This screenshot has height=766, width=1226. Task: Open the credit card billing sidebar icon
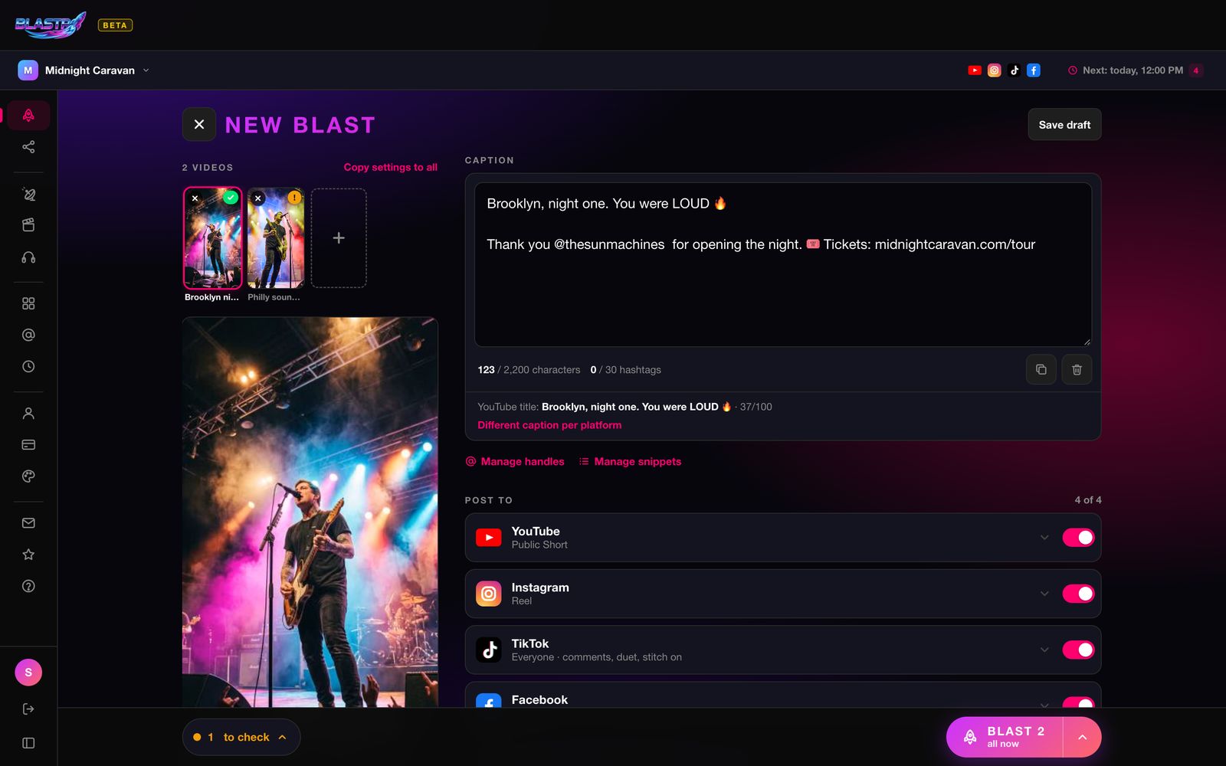pos(28,444)
